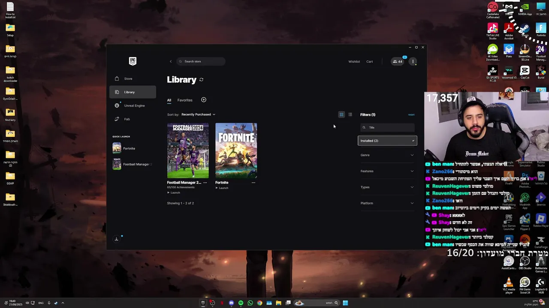Click the Epic Games logo
Image resolution: width=549 pixels, height=308 pixels.
coord(133,61)
